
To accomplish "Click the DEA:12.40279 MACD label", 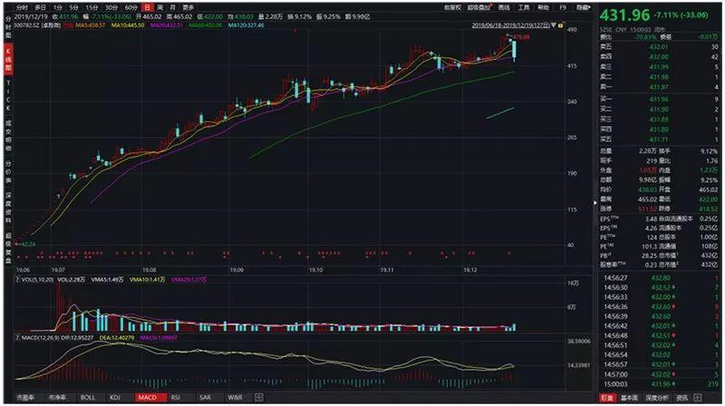I will (x=117, y=337).
